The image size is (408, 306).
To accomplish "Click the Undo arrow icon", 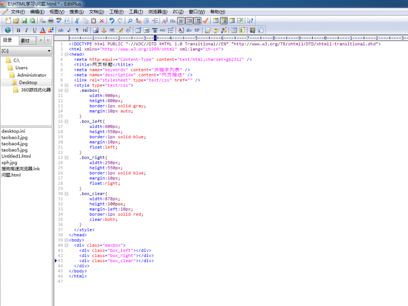I will [112, 21].
